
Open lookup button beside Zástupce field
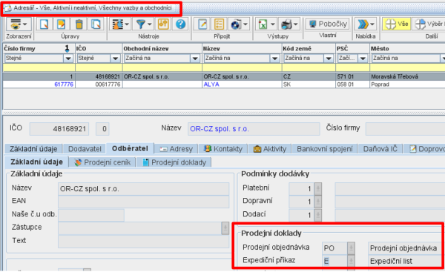[225, 228]
